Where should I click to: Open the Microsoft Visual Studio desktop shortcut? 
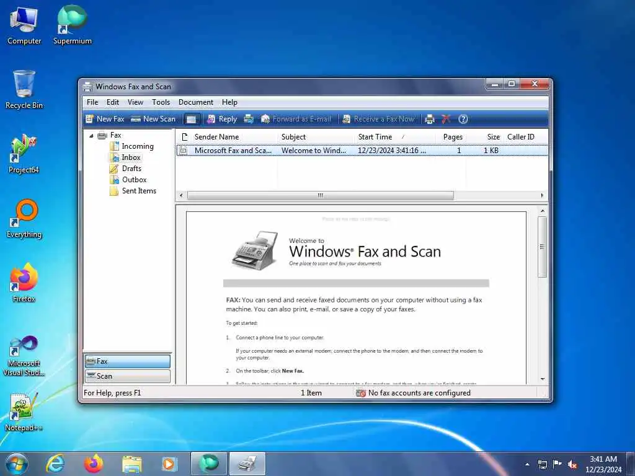24,356
